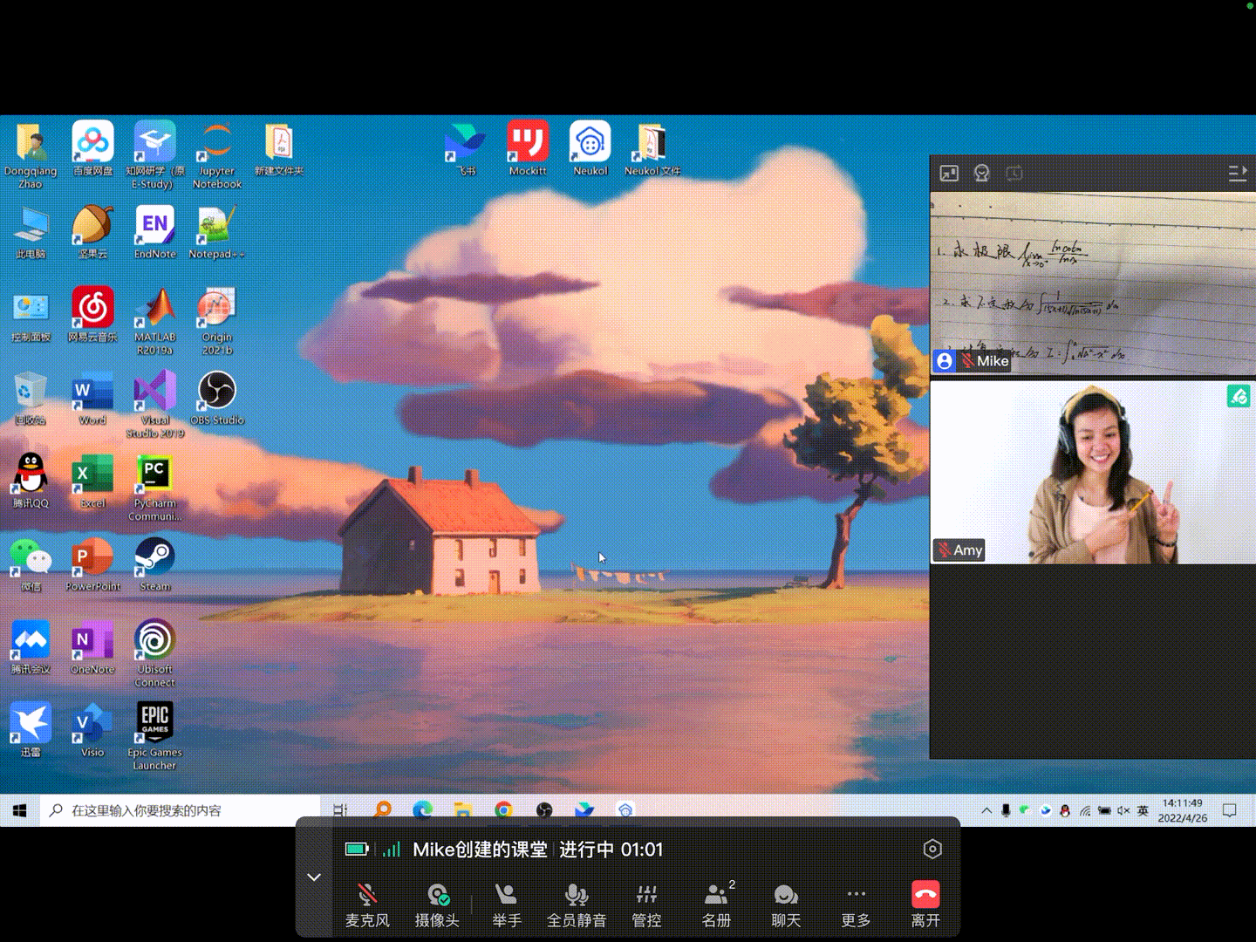1256x942 pixels.
Task: Select Amy's video thumbnail
Action: 1092,472
